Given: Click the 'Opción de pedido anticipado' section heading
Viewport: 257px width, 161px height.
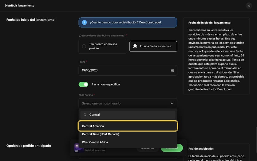Looking at the screenshot, I should tap(29, 146).
